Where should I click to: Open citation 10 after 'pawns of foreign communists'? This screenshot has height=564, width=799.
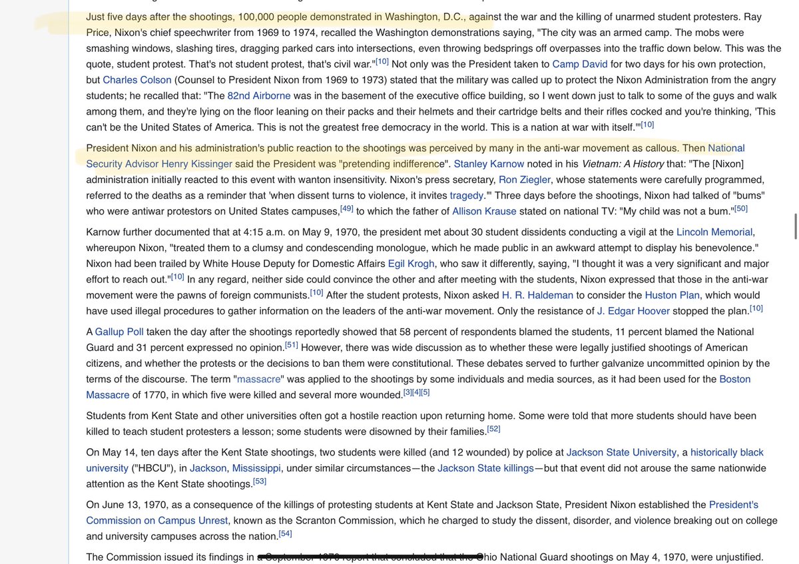click(316, 292)
